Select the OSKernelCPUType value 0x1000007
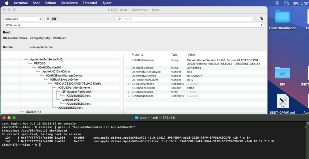 coord(194,76)
